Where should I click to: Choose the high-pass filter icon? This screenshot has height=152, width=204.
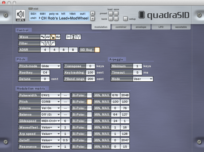[53, 43]
